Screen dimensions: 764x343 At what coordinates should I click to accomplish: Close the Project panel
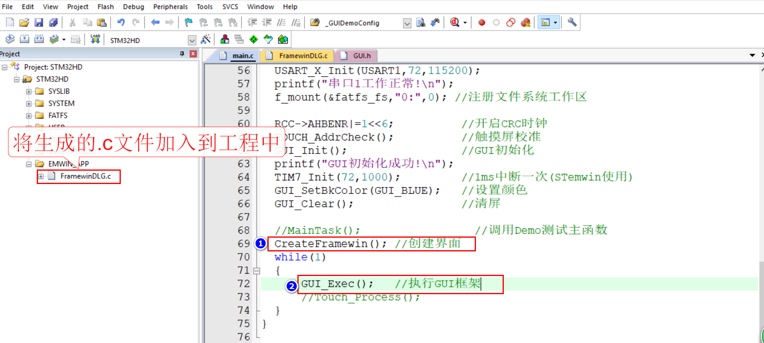click(x=193, y=54)
